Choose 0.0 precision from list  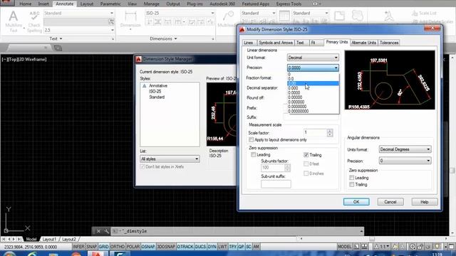[x=313, y=79]
